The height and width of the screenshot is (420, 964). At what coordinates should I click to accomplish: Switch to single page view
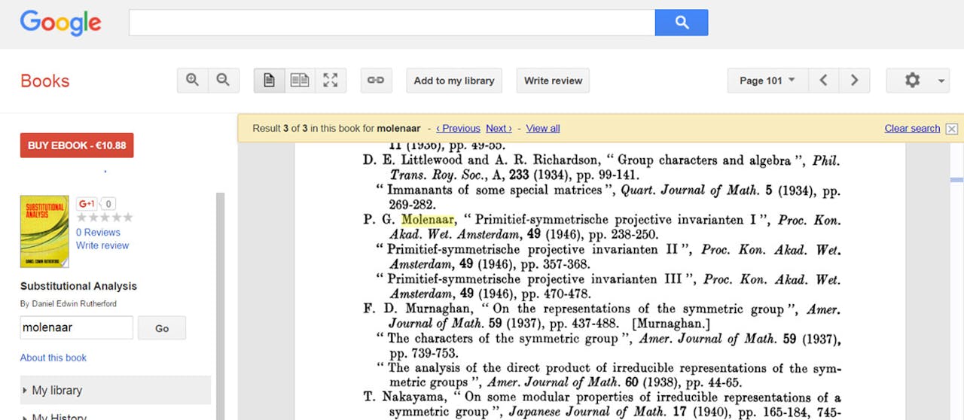[x=269, y=81]
